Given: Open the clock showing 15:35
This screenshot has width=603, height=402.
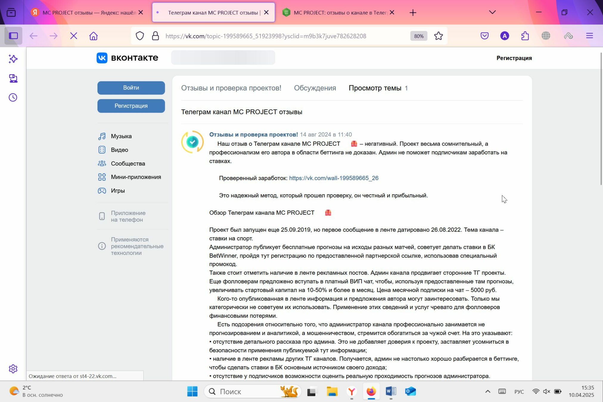Looking at the screenshot, I should click(581, 391).
